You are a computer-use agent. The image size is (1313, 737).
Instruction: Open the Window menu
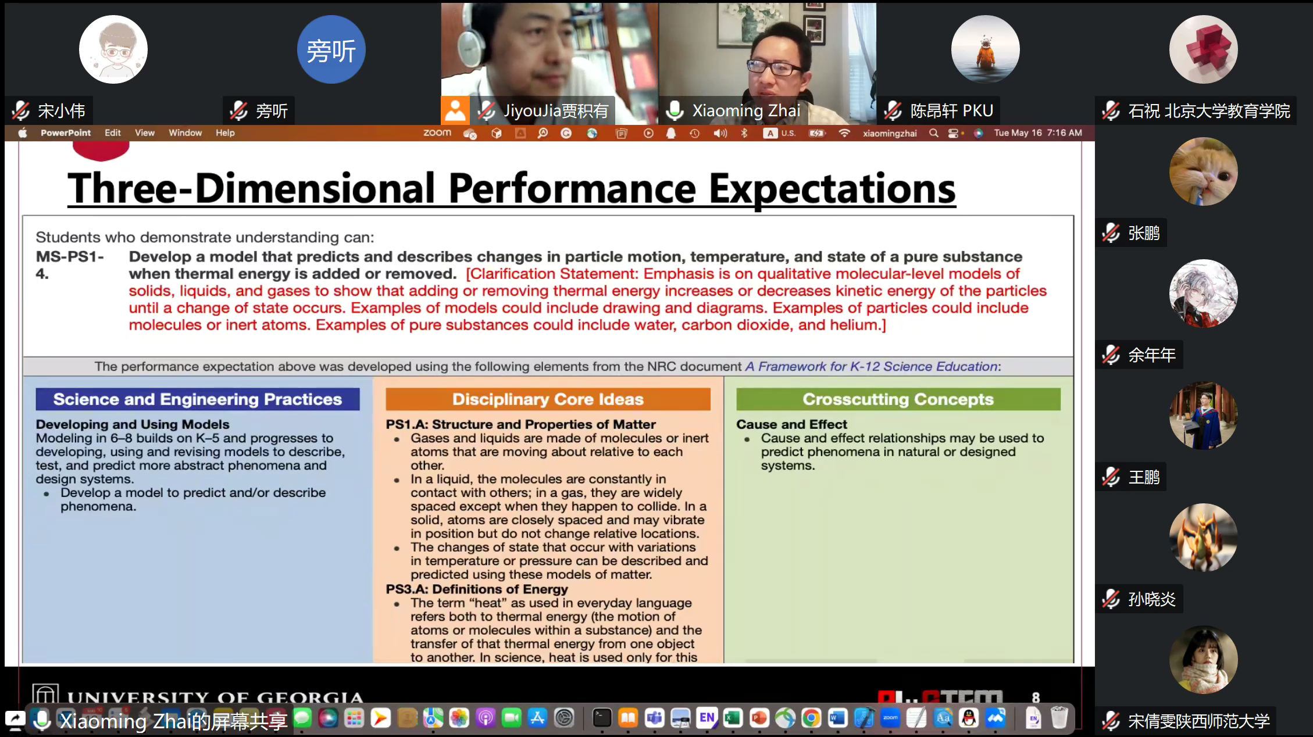click(x=185, y=133)
